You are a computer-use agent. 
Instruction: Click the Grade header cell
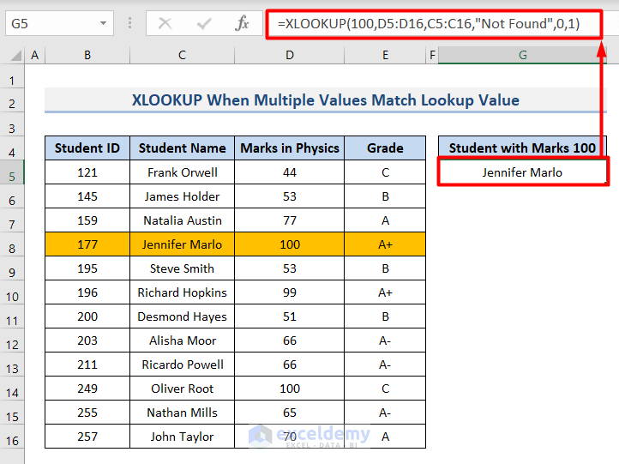385,148
